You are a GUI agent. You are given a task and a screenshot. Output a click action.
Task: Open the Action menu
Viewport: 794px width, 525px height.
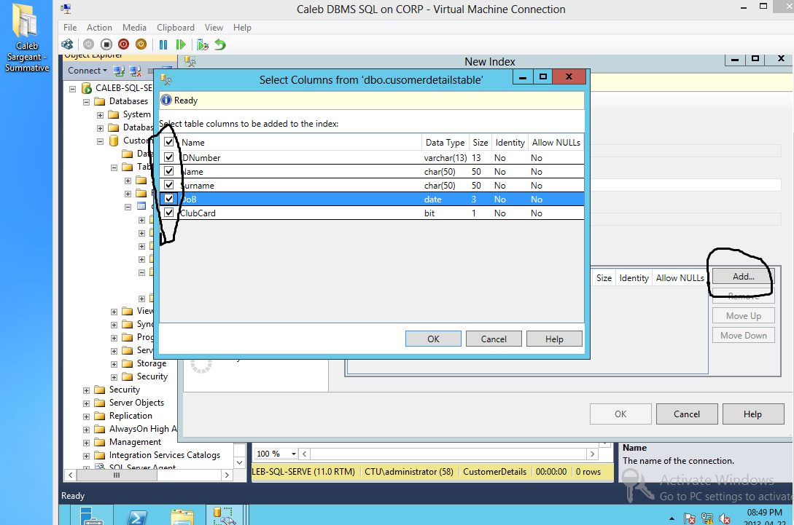(99, 28)
